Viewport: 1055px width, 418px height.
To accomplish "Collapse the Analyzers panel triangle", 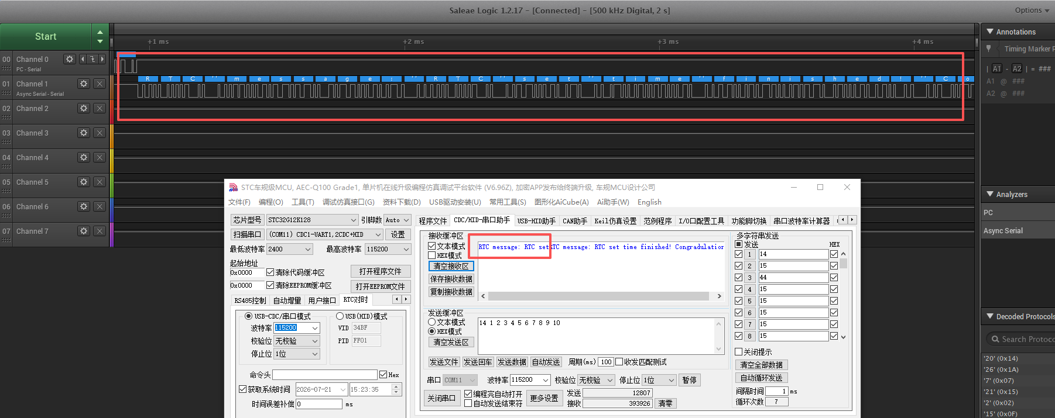I will pos(990,194).
